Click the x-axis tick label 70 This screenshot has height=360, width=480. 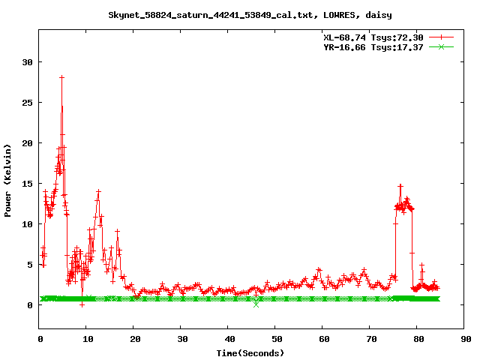pyautogui.click(x=371, y=339)
